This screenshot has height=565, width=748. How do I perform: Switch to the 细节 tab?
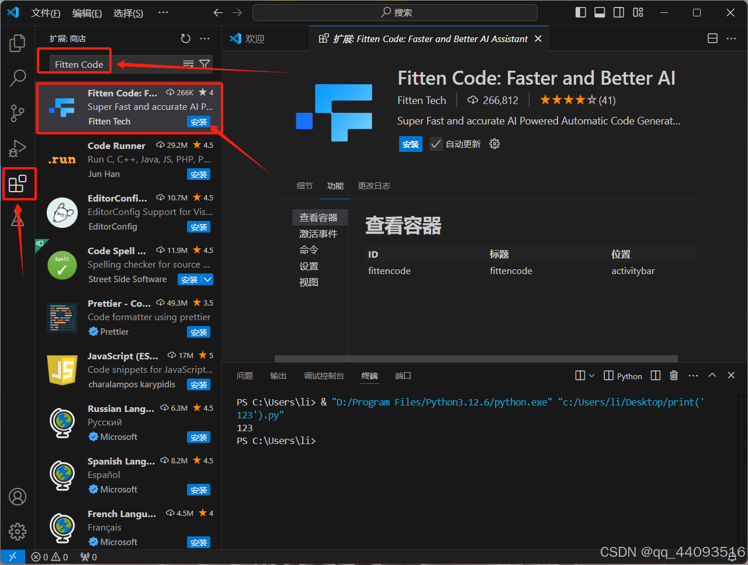pos(304,186)
